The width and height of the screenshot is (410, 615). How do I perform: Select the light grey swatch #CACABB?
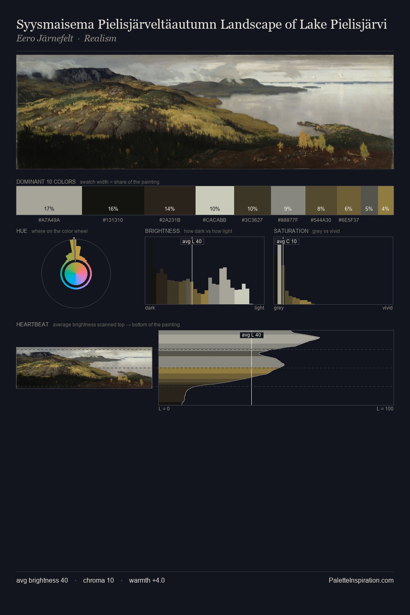215,200
